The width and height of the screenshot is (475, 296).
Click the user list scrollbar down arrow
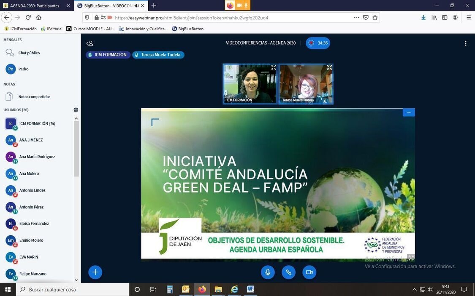[76, 280]
